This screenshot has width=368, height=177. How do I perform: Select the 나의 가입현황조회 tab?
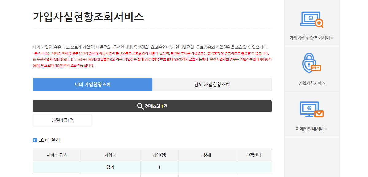[92, 85]
